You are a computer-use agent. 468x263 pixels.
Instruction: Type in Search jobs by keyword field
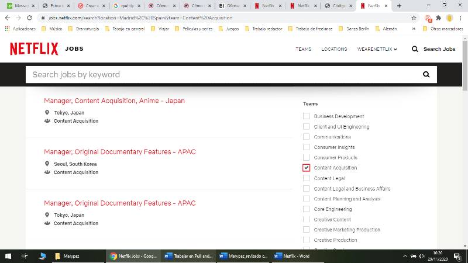(222, 75)
